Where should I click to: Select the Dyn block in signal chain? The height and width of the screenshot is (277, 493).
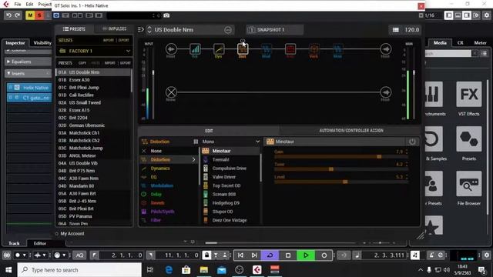(219, 49)
